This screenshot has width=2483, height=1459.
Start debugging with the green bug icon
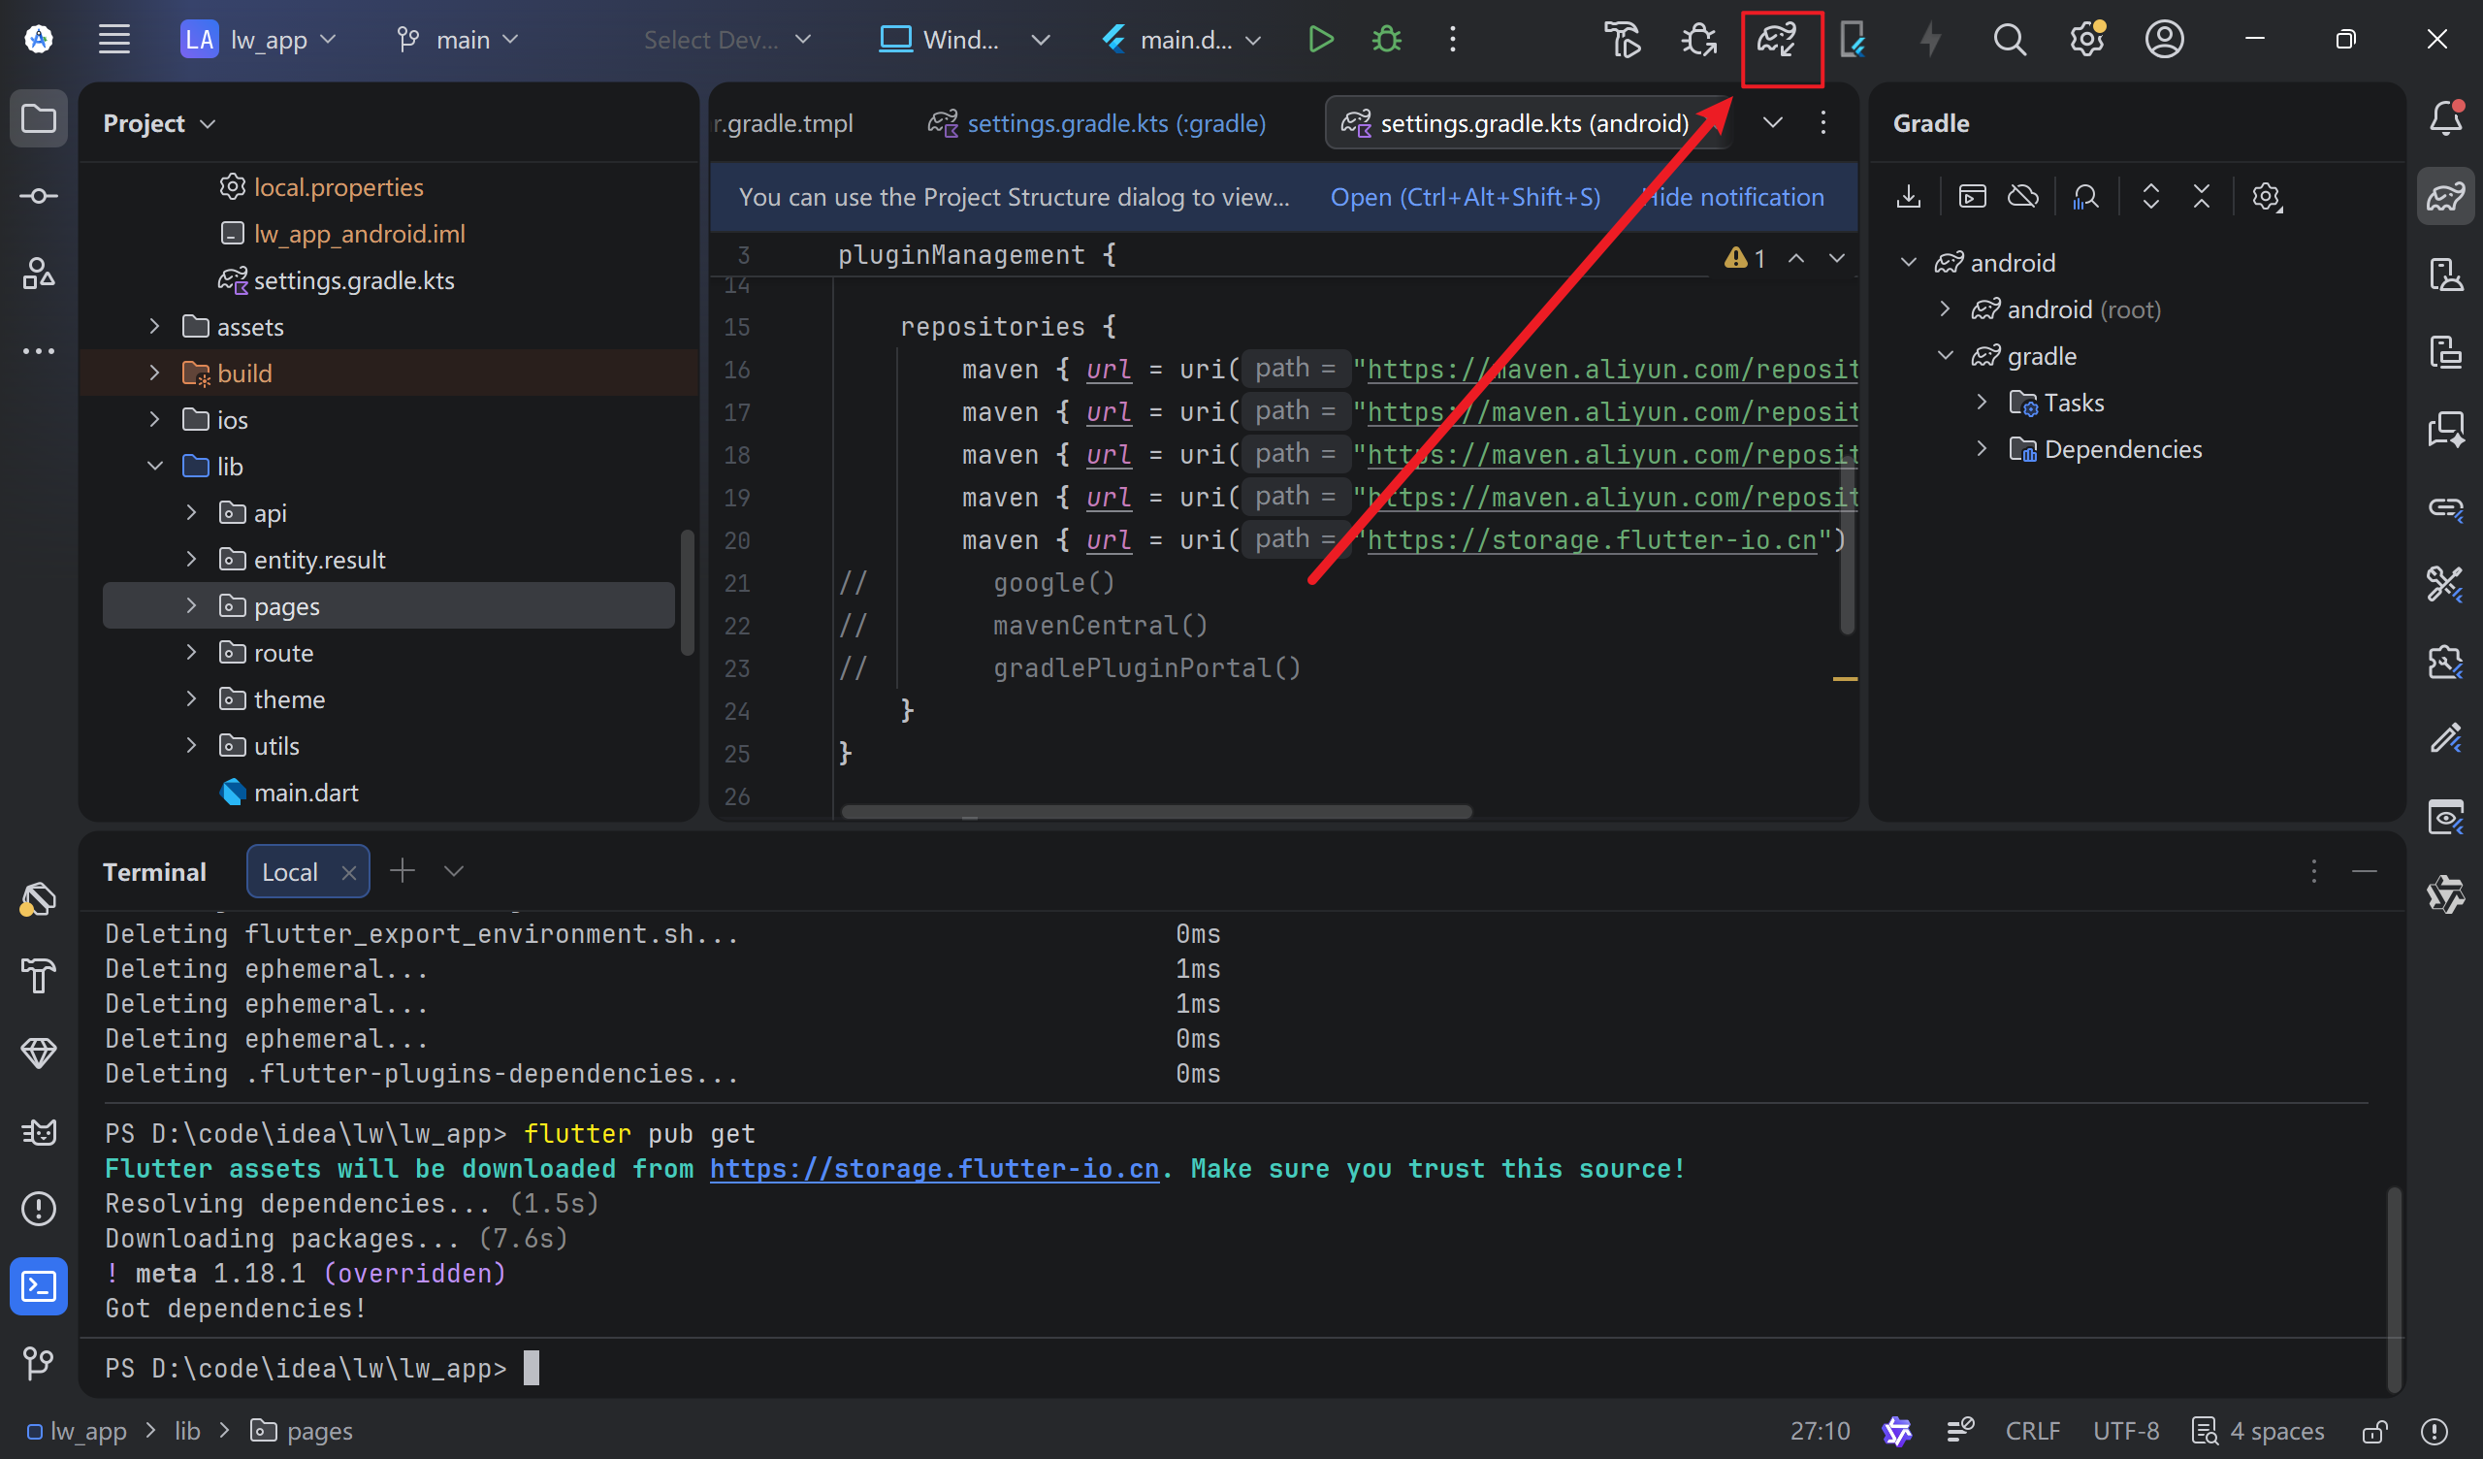[1387, 40]
